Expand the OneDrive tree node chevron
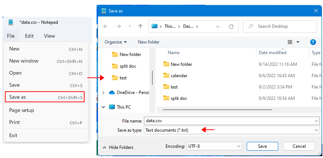The image size is (323, 158). [x=104, y=93]
